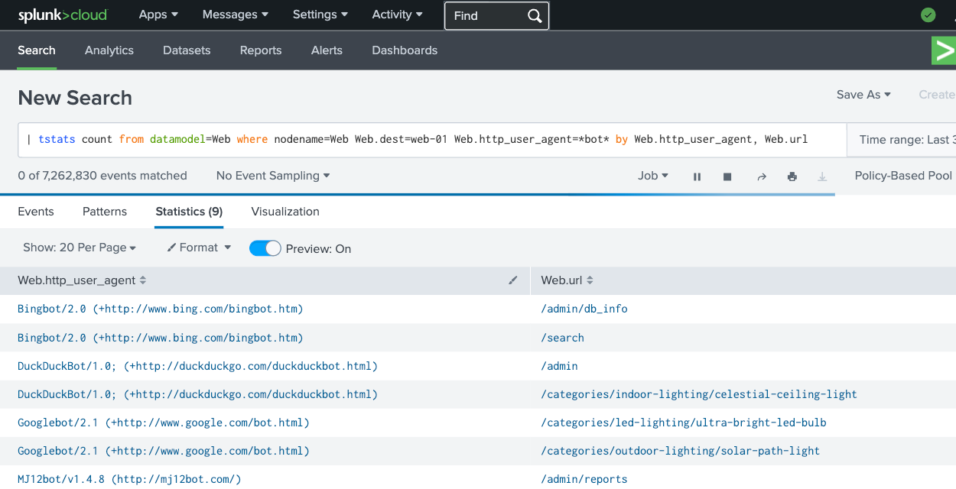The width and height of the screenshot is (956, 489).
Task: Switch to the Visualization tab
Action: [x=285, y=212]
